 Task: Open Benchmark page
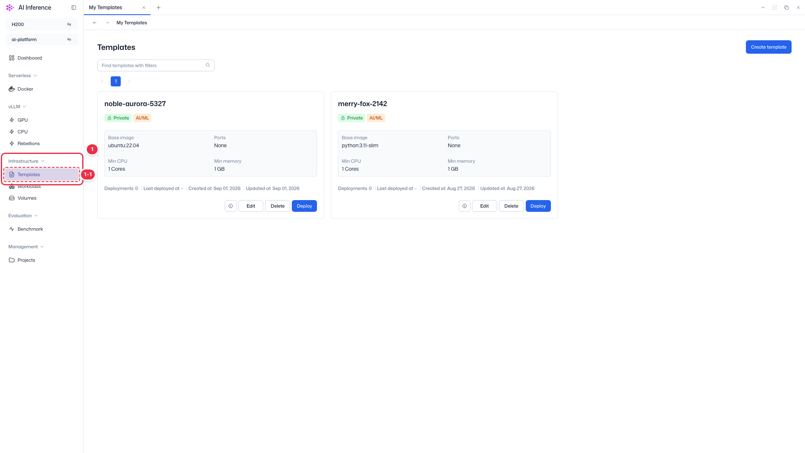click(x=42, y=229)
